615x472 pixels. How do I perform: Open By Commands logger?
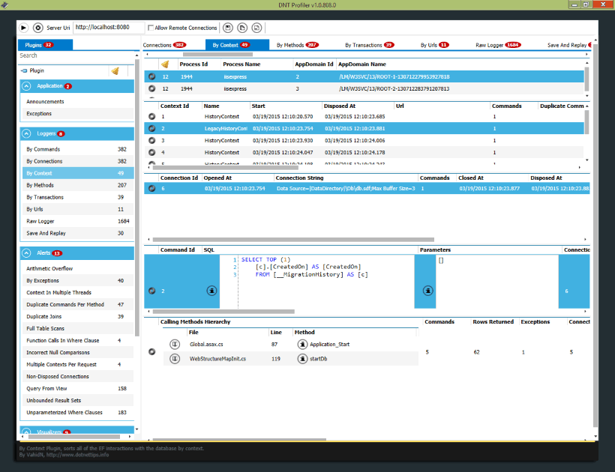(x=76, y=150)
